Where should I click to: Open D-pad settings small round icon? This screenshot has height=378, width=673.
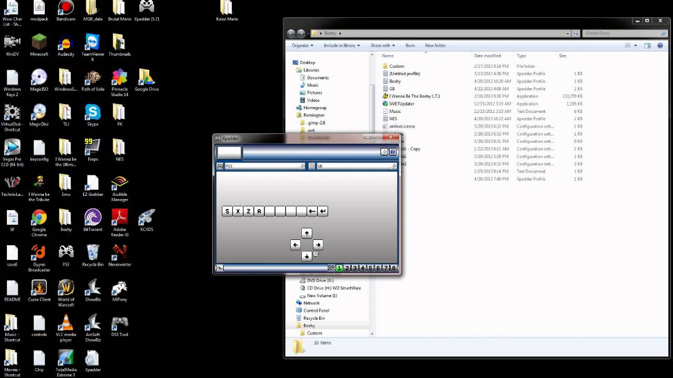tap(315, 254)
